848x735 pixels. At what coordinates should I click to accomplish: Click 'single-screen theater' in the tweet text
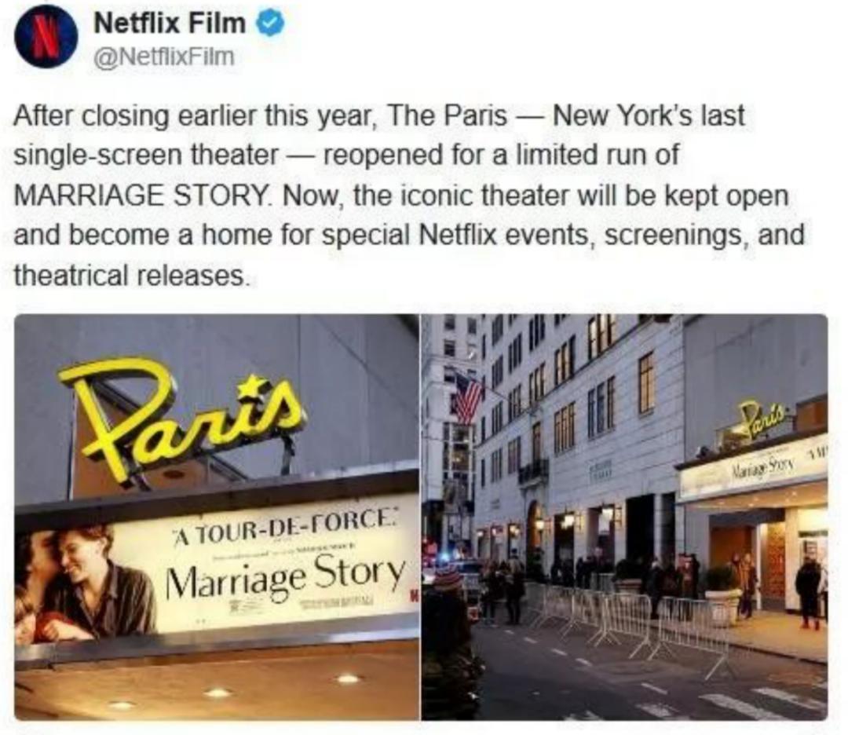[145, 155]
